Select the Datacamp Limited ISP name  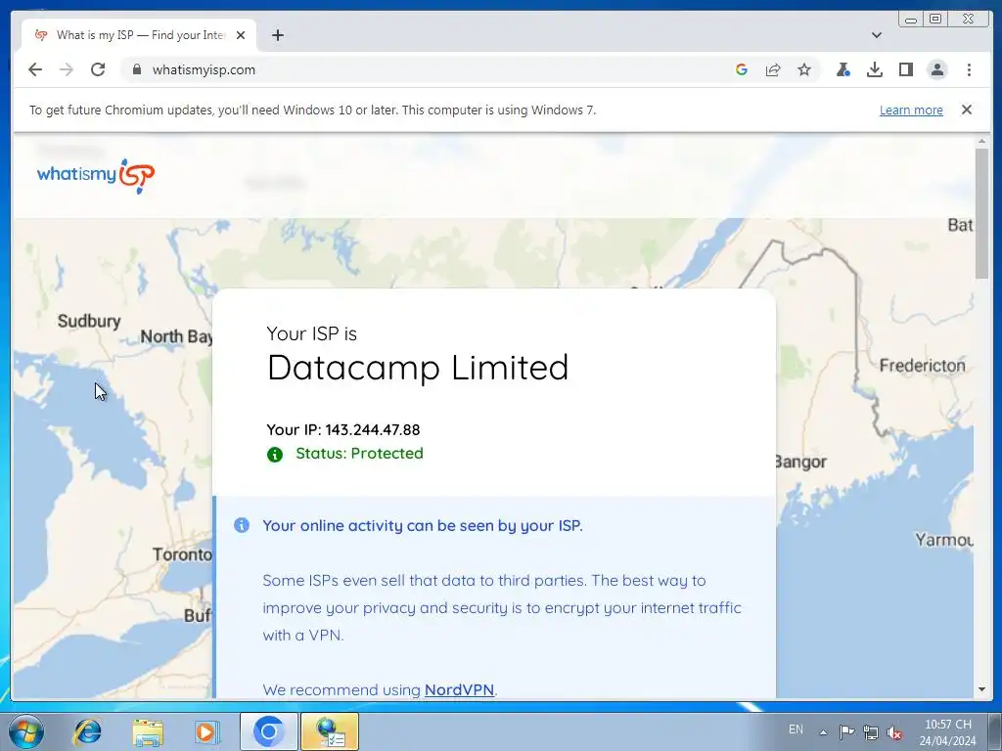(x=418, y=368)
